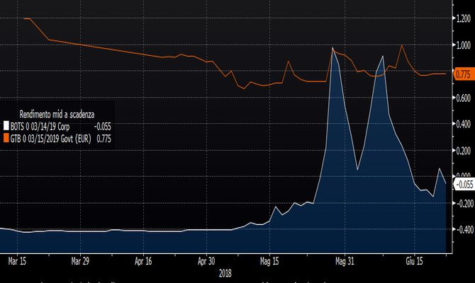Click the white -0.055 value tag on axis

(463, 184)
